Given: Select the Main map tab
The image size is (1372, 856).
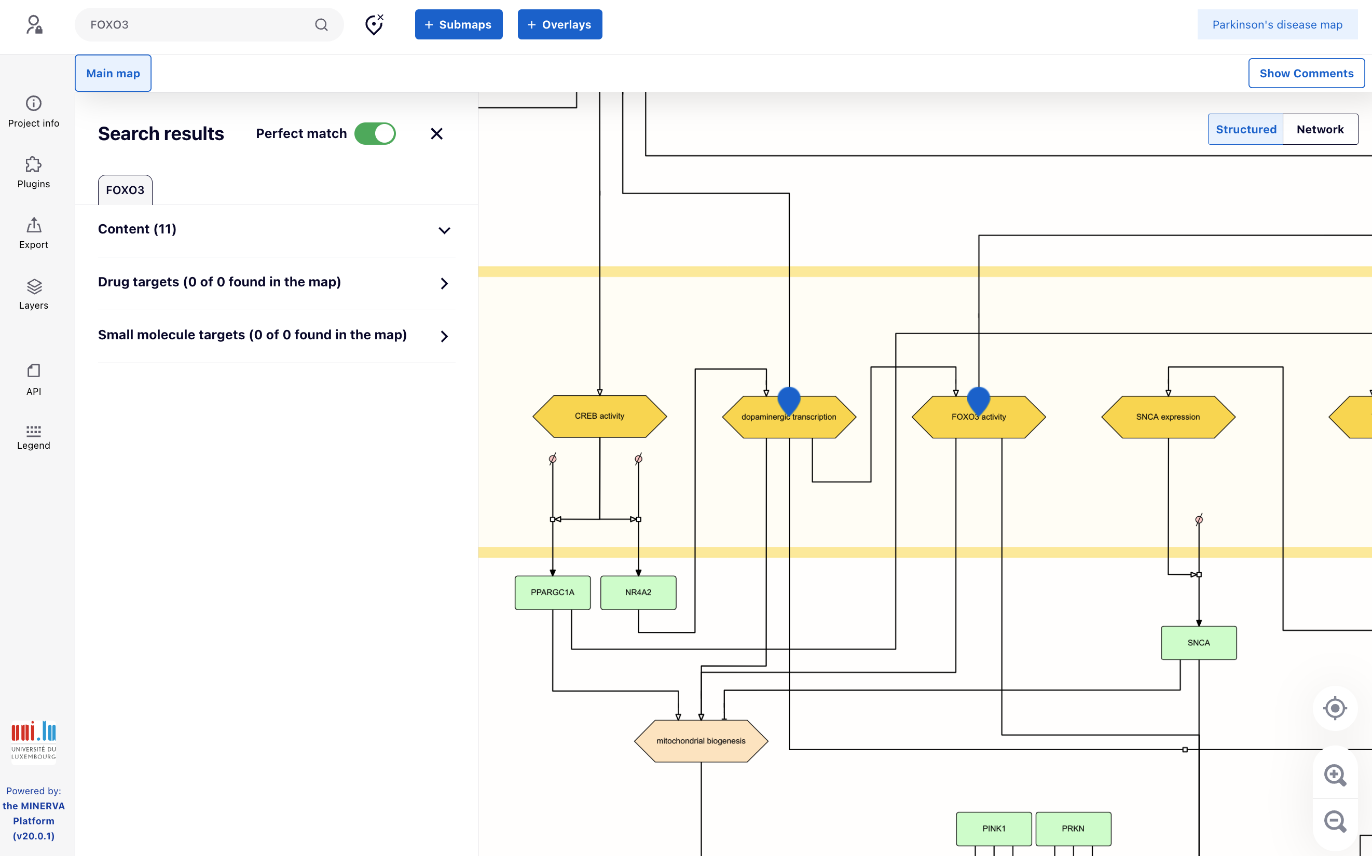Looking at the screenshot, I should click(113, 73).
